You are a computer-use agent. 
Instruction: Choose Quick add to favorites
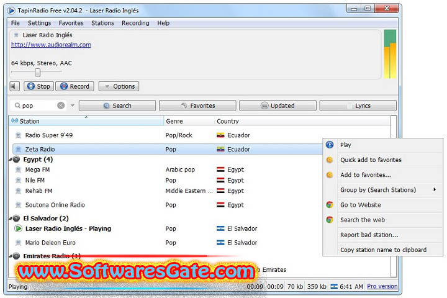tap(383, 160)
